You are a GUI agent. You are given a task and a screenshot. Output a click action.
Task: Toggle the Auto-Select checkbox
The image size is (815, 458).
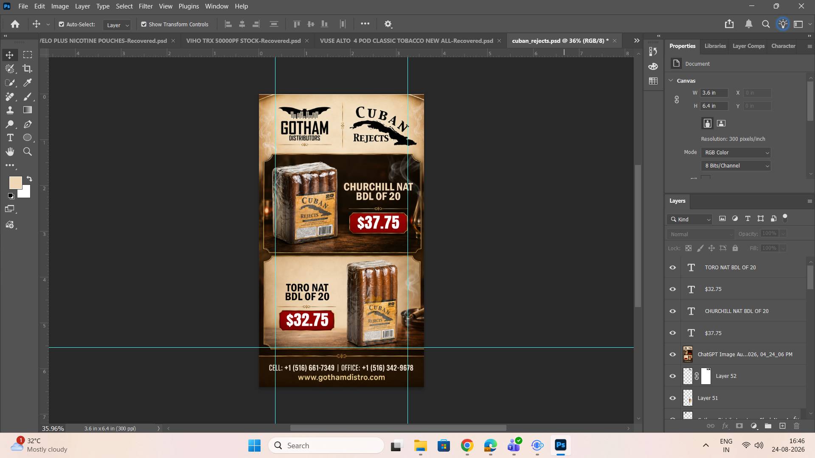coord(62,24)
